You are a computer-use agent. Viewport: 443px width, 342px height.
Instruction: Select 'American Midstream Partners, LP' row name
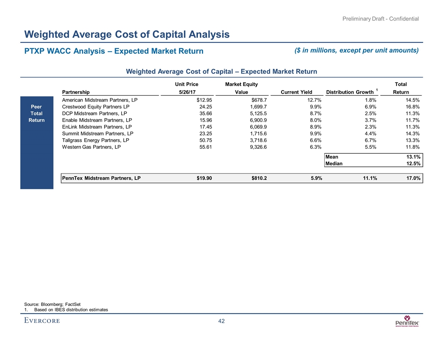coord(100,100)
